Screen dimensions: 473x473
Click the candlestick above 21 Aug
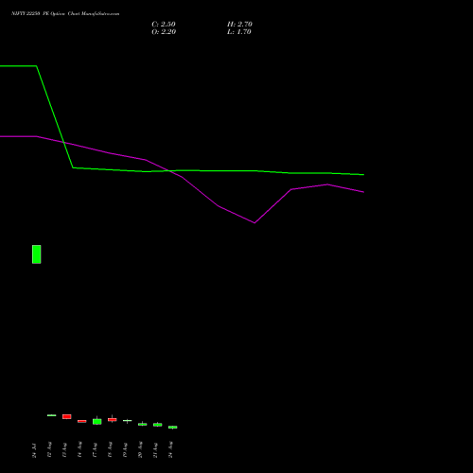coord(158,425)
